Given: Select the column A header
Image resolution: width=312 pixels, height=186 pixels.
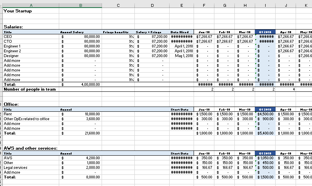Looking at the screenshot, I should click(x=31, y=5).
